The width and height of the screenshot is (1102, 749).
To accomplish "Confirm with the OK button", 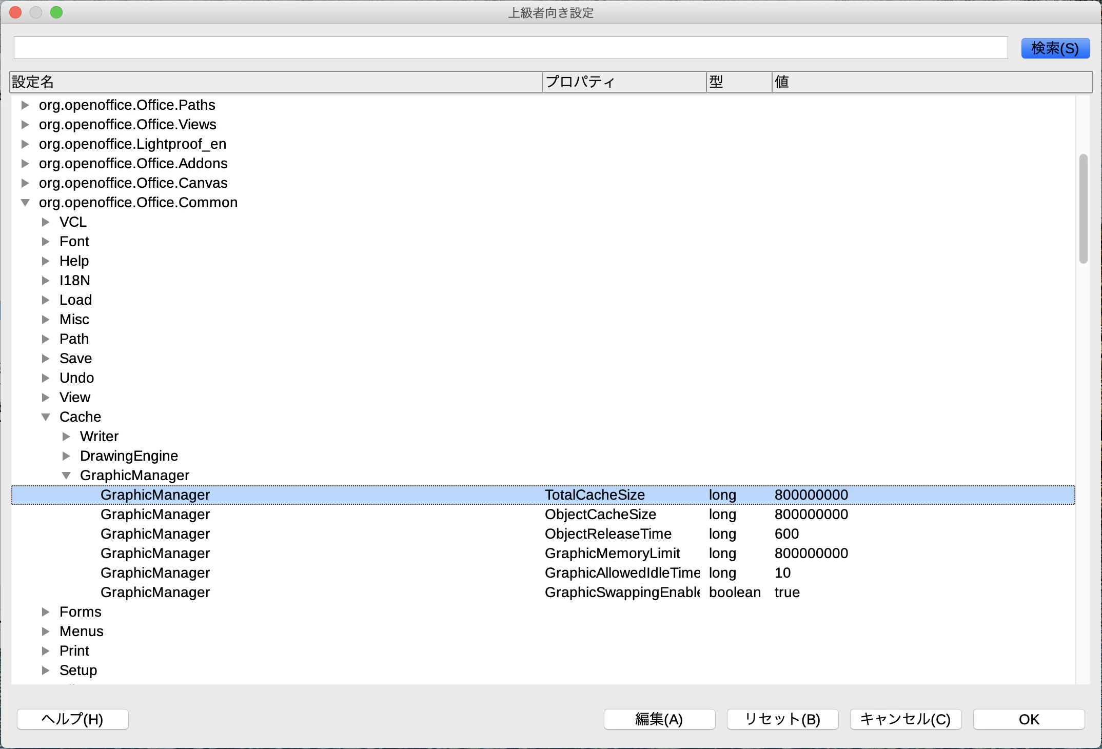I will [1029, 719].
